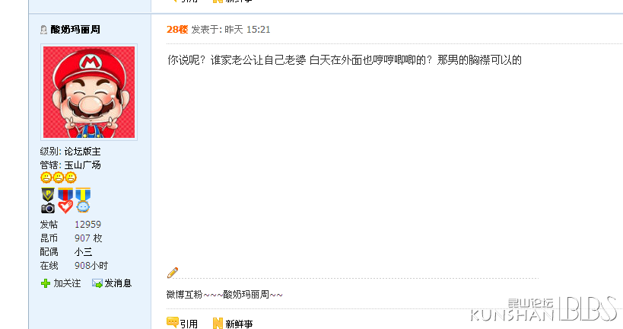Click the pencil edit icon above signature
Image resolution: width=623 pixels, height=329 pixels.
click(173, 273)
